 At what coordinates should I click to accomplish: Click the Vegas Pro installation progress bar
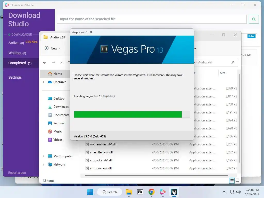(132, 114)
